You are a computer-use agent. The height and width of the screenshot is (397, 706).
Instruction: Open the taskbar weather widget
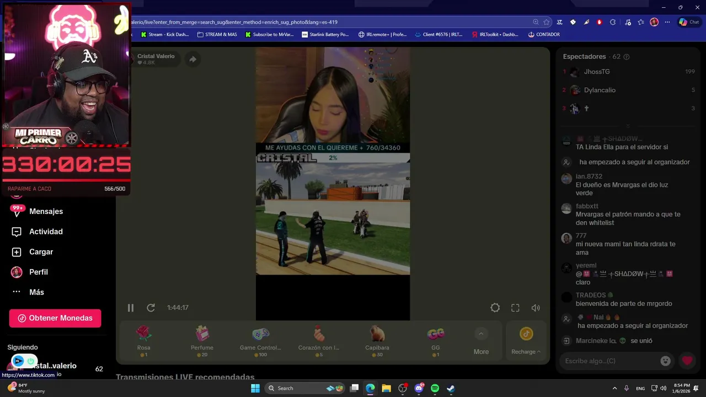click(26, 388)
